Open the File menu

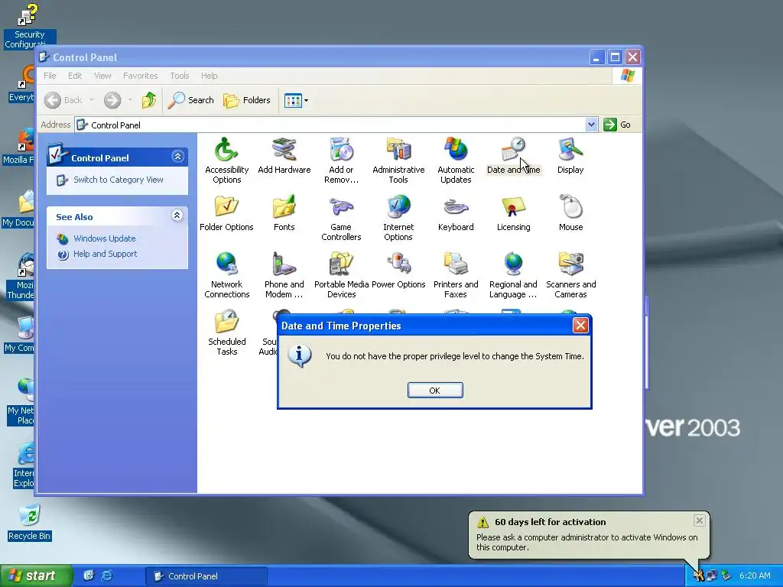coord(50,76)
